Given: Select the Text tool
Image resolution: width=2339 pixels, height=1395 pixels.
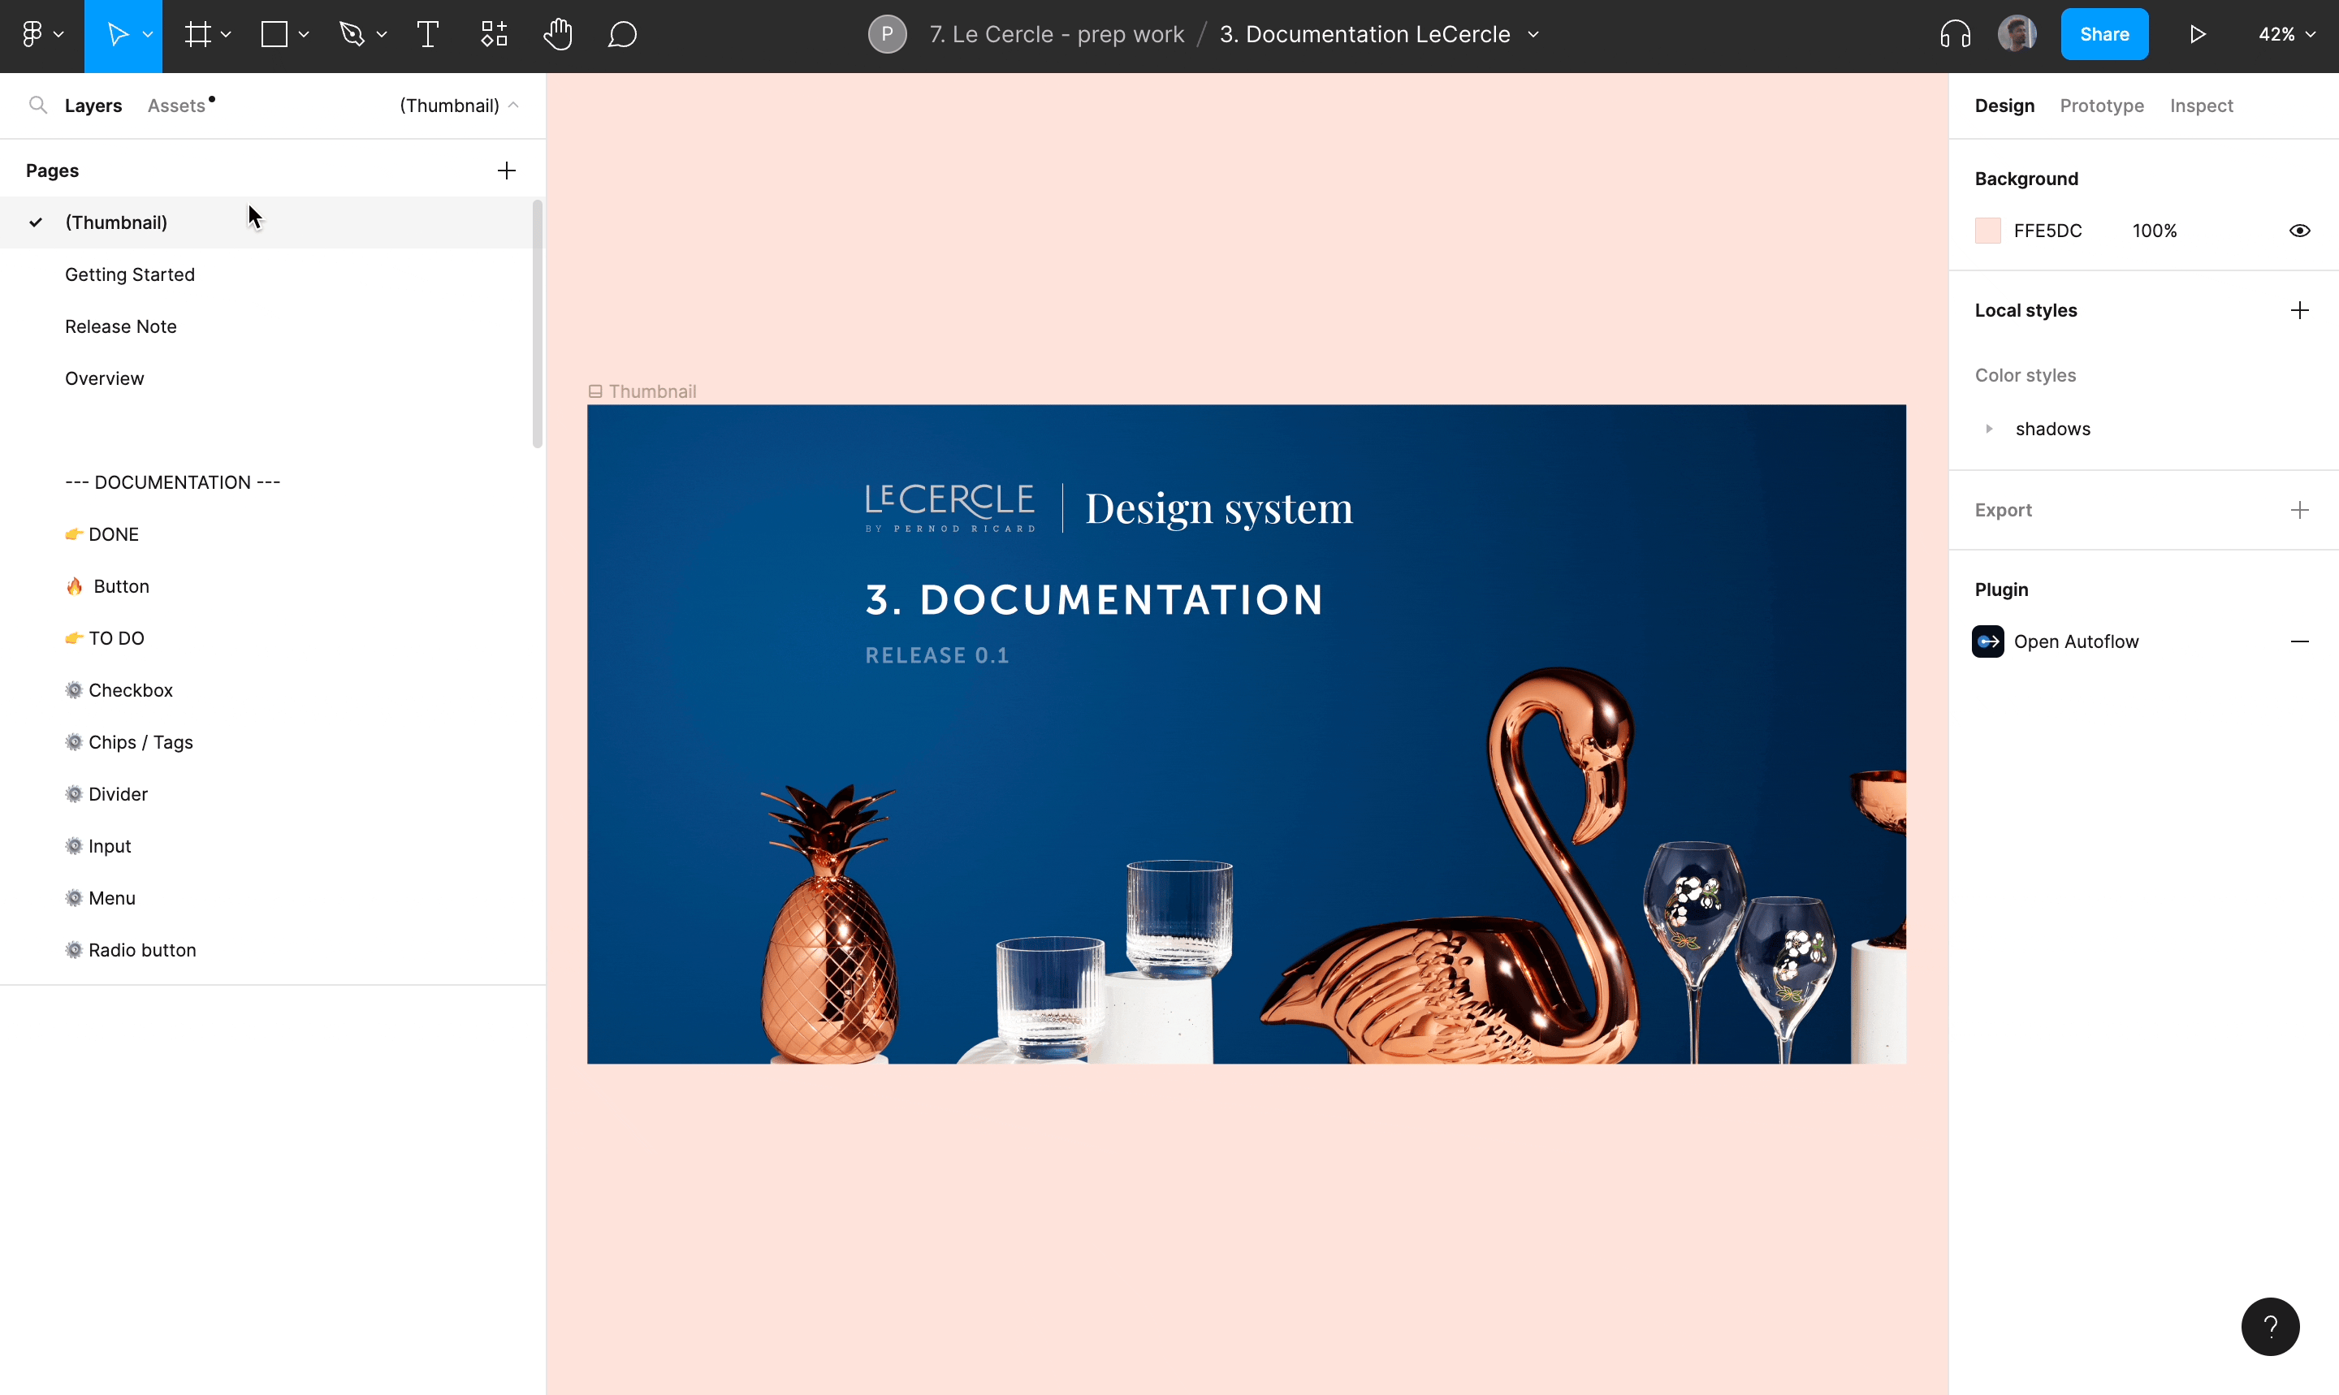Looking at the screenshot, I should click(427, 35).
